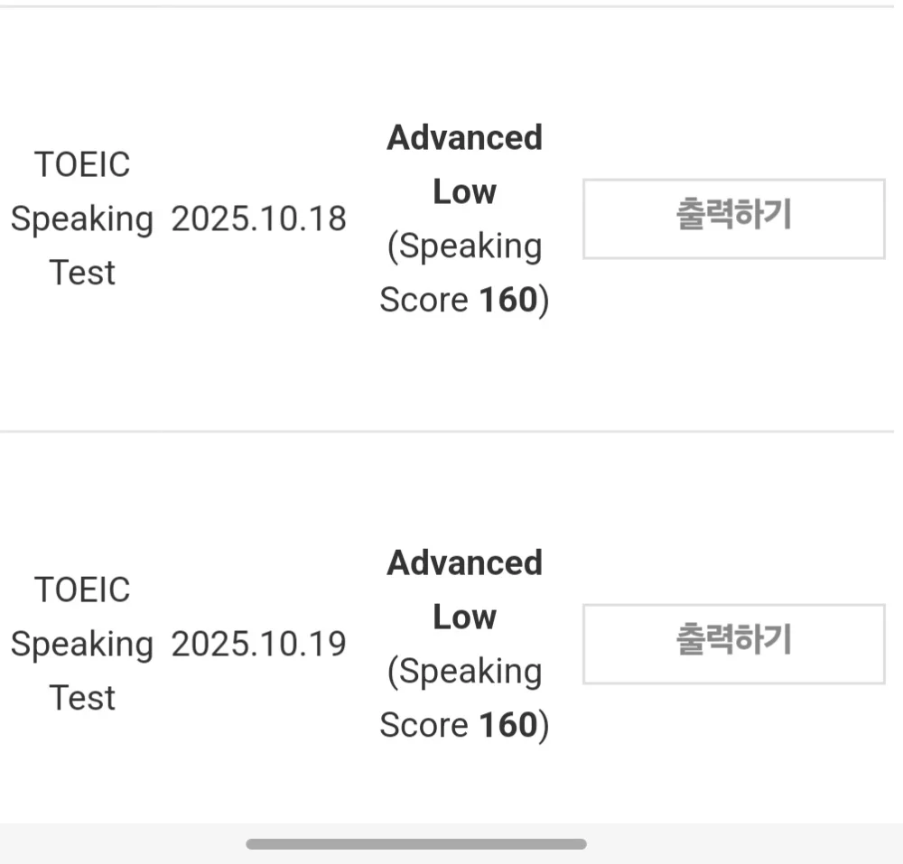Click bold "Advanced" in the 2025.10.18 row

pyautogui.click(x=464, y=138)
